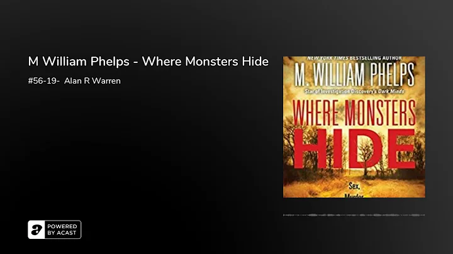Image resolution: width=453 pixels, height=254 pixels.
Task: Click the audio waveform progress bar
Action: pos(354,215)
